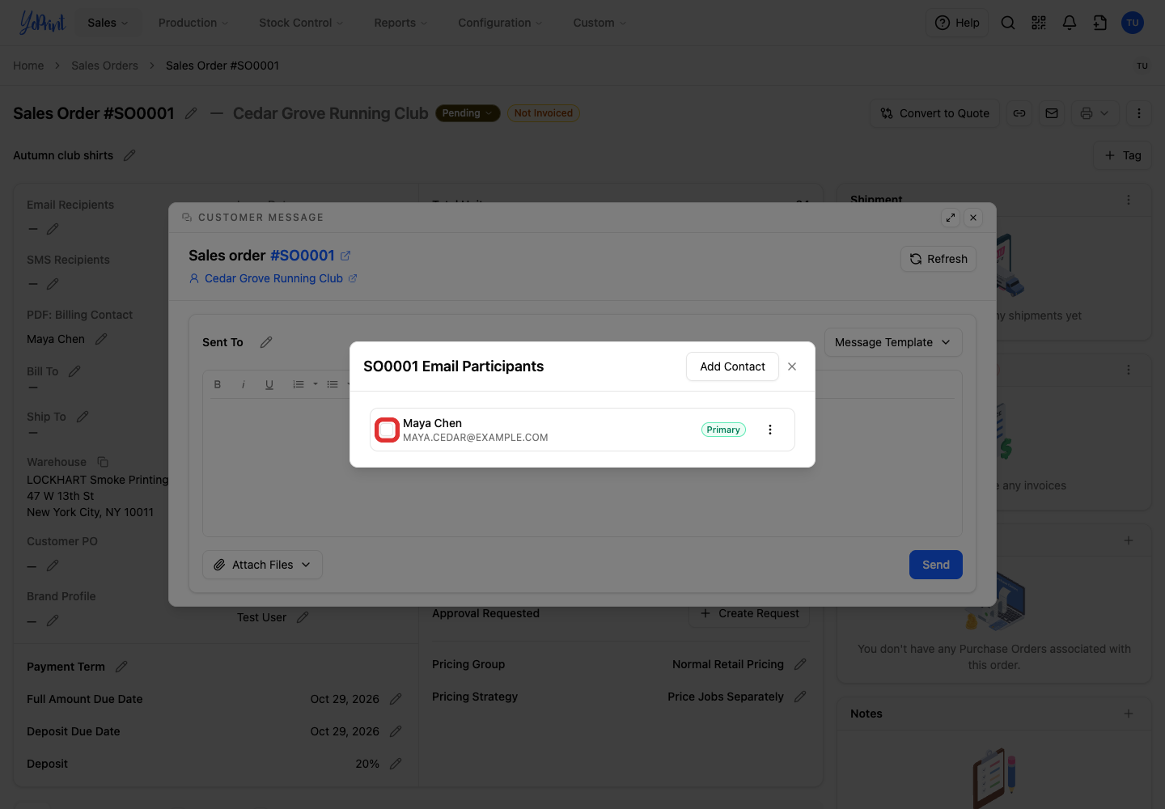Edit the Ship To address
The height and width of the screenshot is (809, 1165).
[x=83, y=417]
